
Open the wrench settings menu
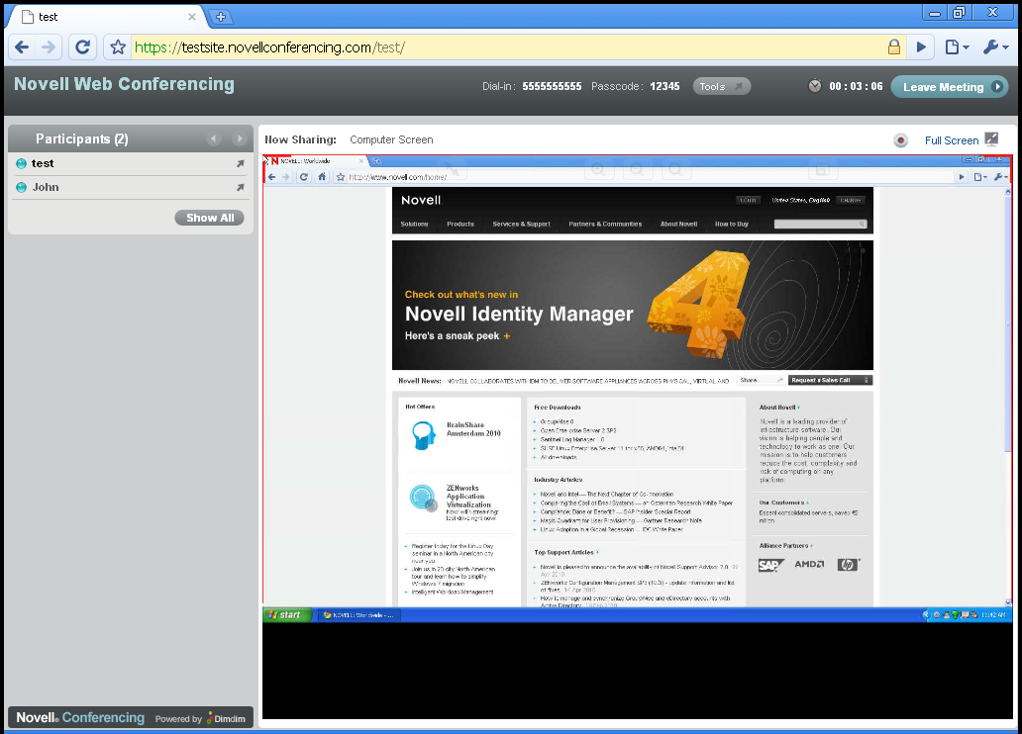tap(995, 46)
